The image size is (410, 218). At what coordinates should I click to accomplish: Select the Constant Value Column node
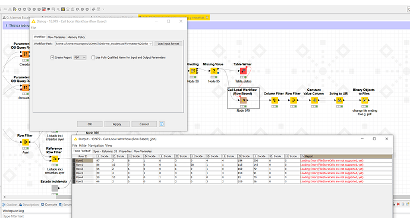click(x=314, y=100)
